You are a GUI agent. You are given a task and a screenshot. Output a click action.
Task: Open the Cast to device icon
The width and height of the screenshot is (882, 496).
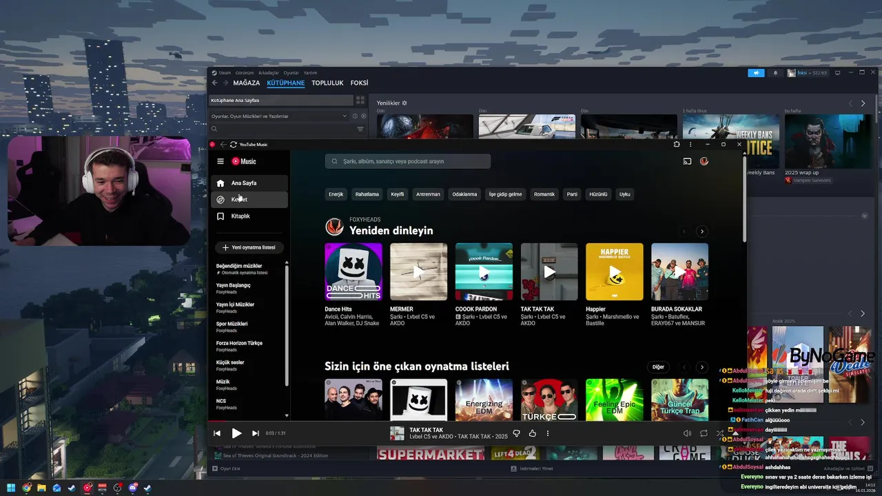click(687, 161)
